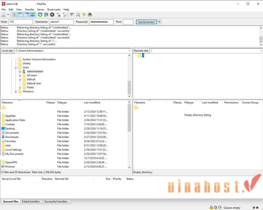Screen dimensions: 263x210
Task: Click the local file list vertical scrollbar
Action: [129, 135]
